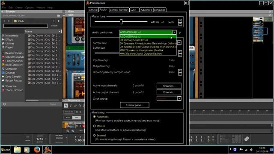Select the arrow selection tool in sequencer

[66, 106]
